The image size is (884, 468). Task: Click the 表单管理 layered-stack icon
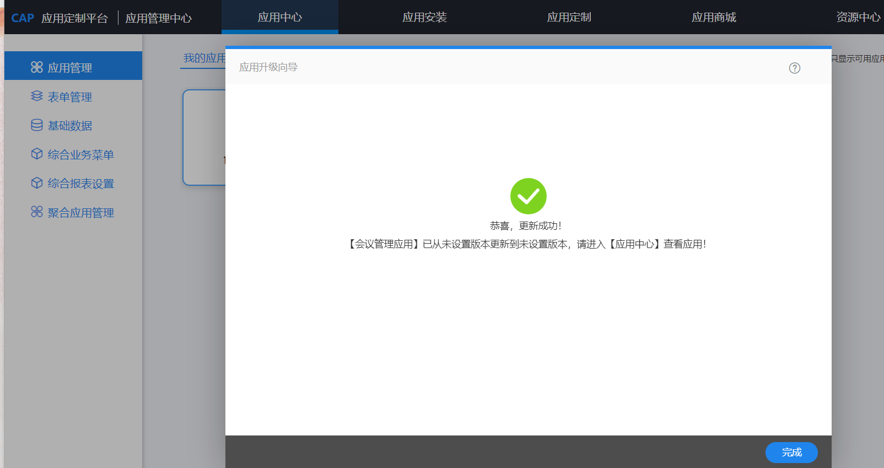[37, 96]
